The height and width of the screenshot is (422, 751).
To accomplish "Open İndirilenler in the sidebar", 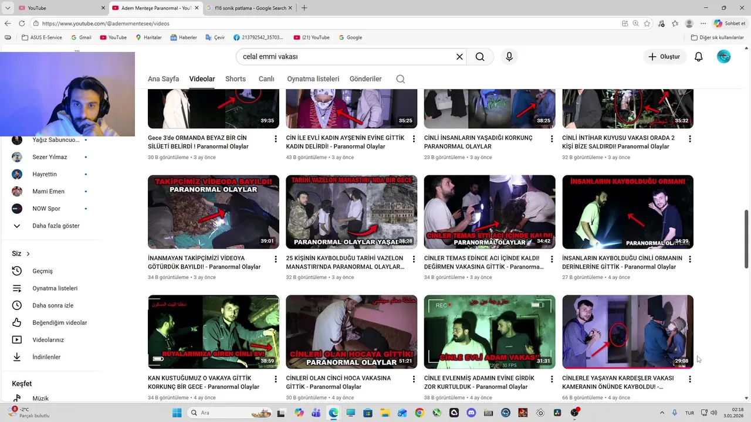I will coord(46,357).
